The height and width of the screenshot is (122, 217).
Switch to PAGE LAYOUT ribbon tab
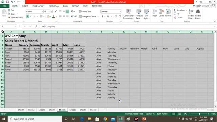click(38, 6)
